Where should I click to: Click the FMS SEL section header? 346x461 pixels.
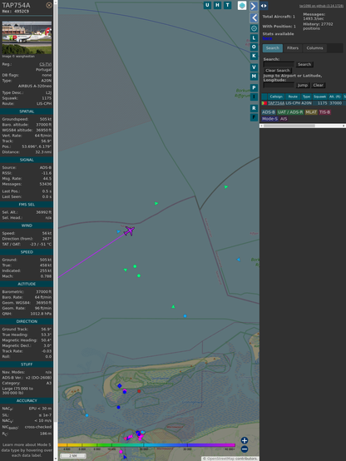[x=27, y=205]
